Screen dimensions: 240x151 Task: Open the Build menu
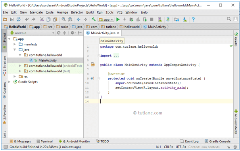(x=90, y=12)
